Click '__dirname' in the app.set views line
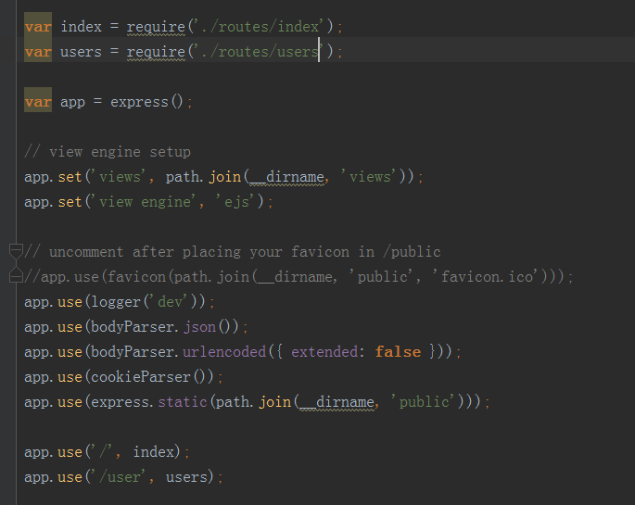 click(286, 177)
